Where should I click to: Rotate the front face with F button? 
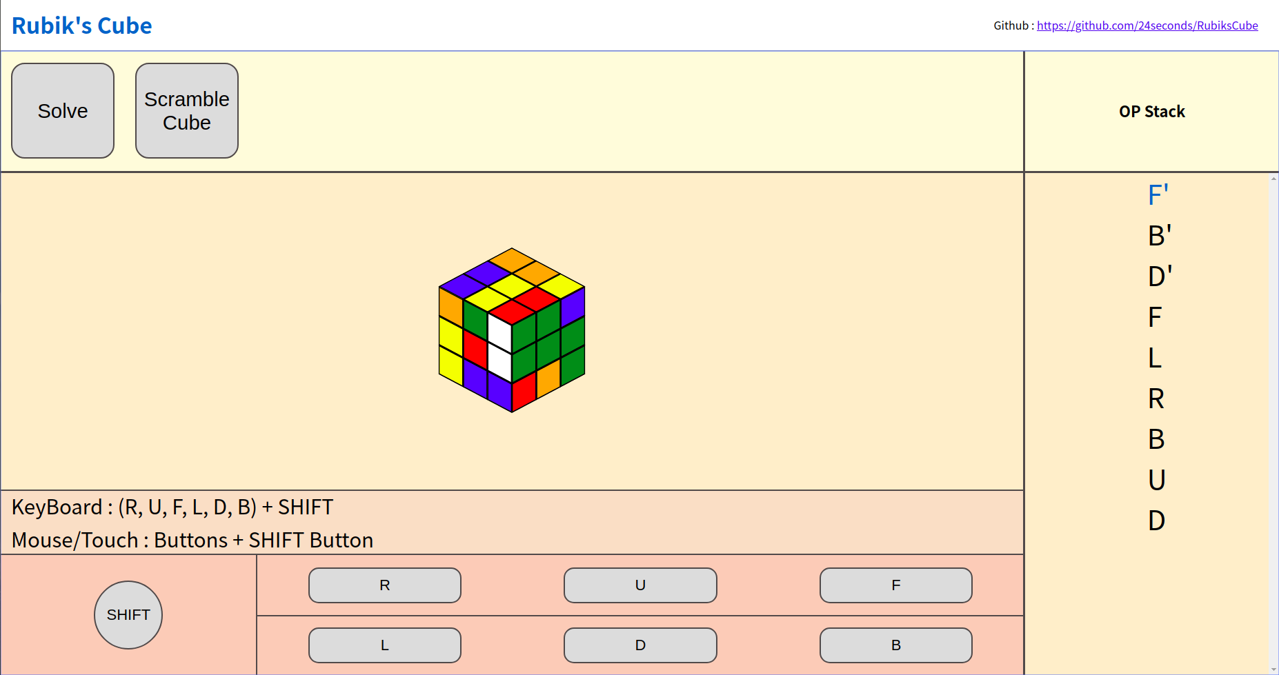(x=896, y=585)
